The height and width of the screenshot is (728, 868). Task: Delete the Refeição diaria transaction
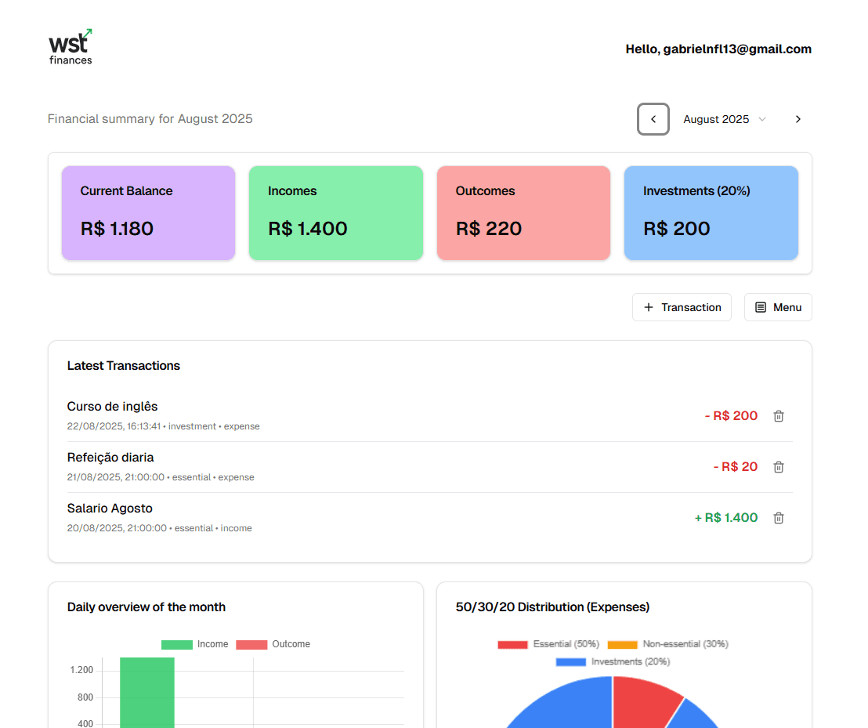tap(778, 467)
